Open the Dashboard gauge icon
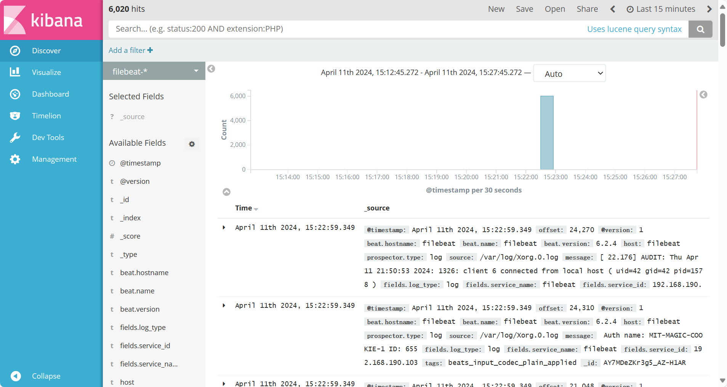Screen dimensions: 727x387 pos(15,94)
